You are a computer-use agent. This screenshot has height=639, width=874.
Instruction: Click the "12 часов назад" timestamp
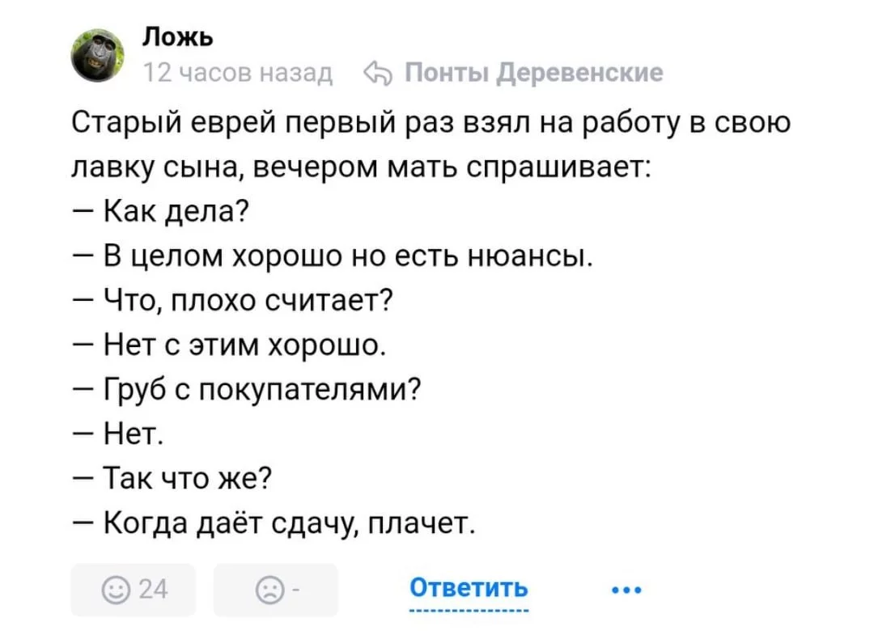click(238, 74)
